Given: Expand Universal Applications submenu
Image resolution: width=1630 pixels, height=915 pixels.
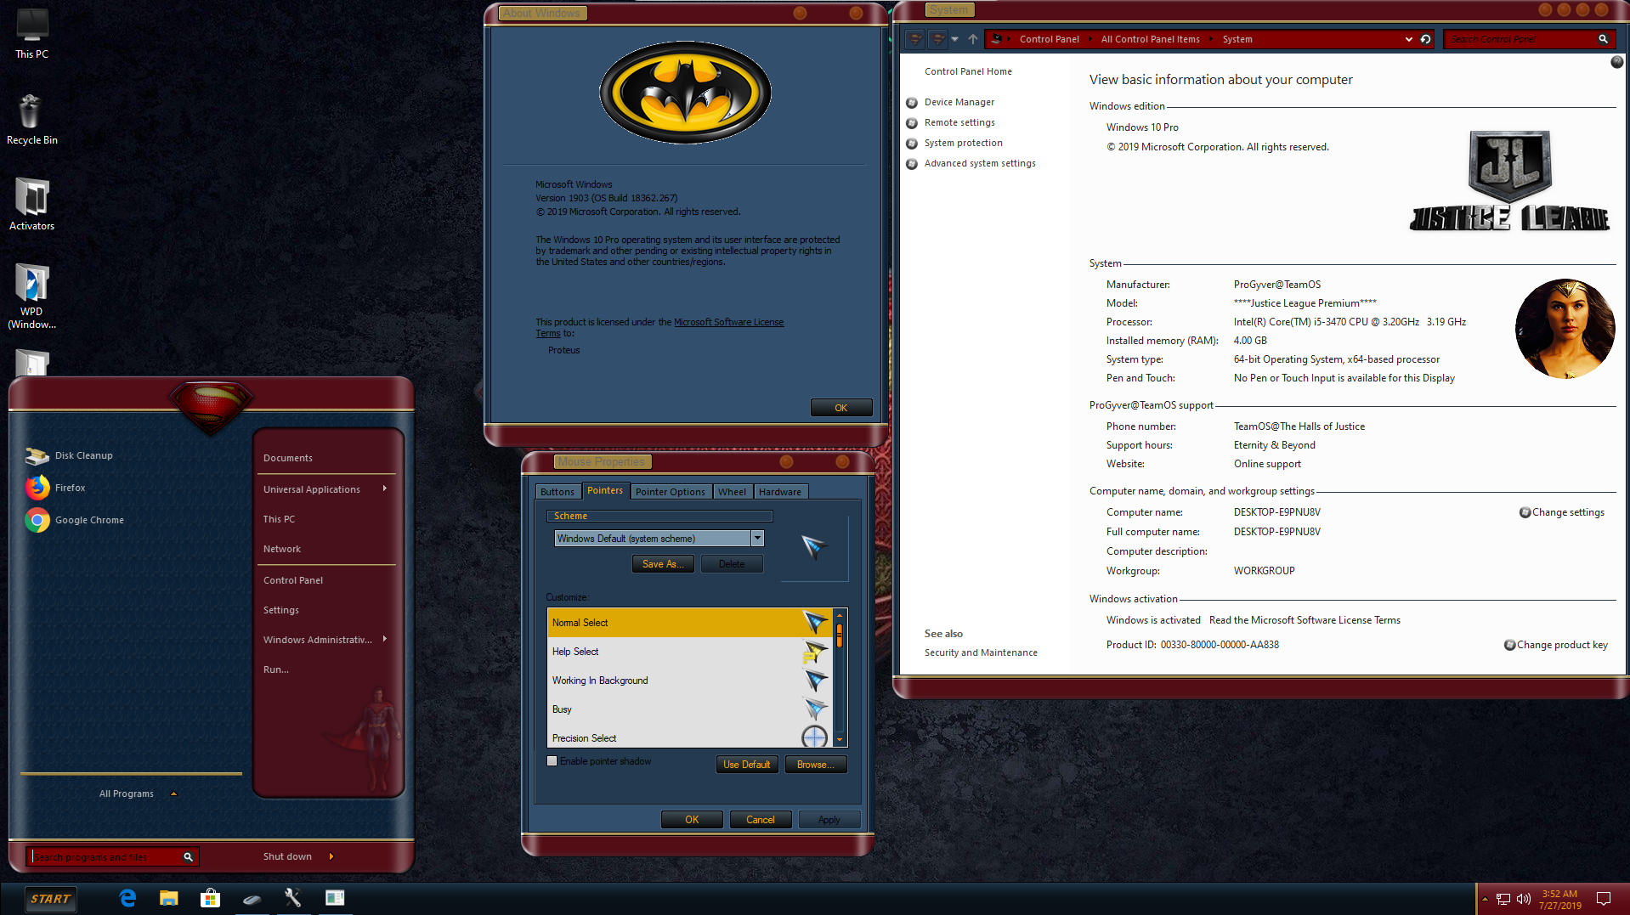Looking at the screenshot, I should (x=385, y=489).
